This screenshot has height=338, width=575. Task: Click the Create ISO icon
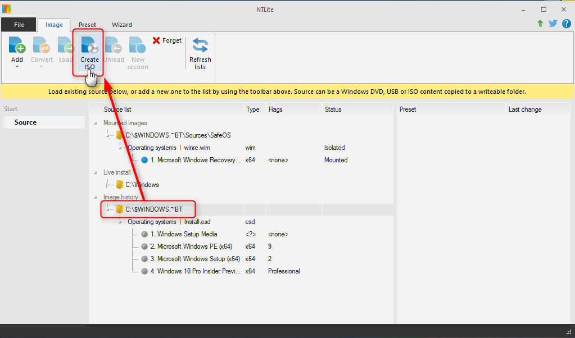point(90,45)
